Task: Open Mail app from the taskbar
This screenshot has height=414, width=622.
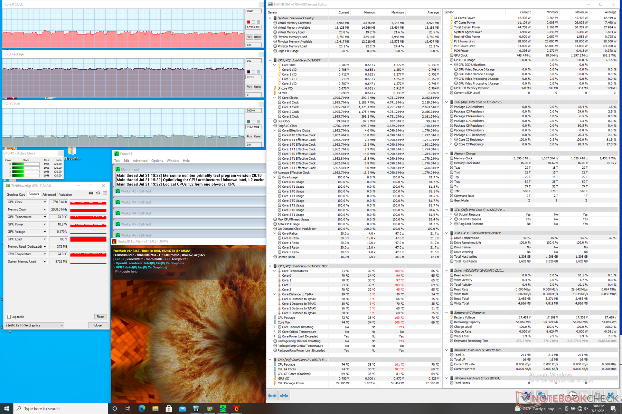Action: (182, 408)
